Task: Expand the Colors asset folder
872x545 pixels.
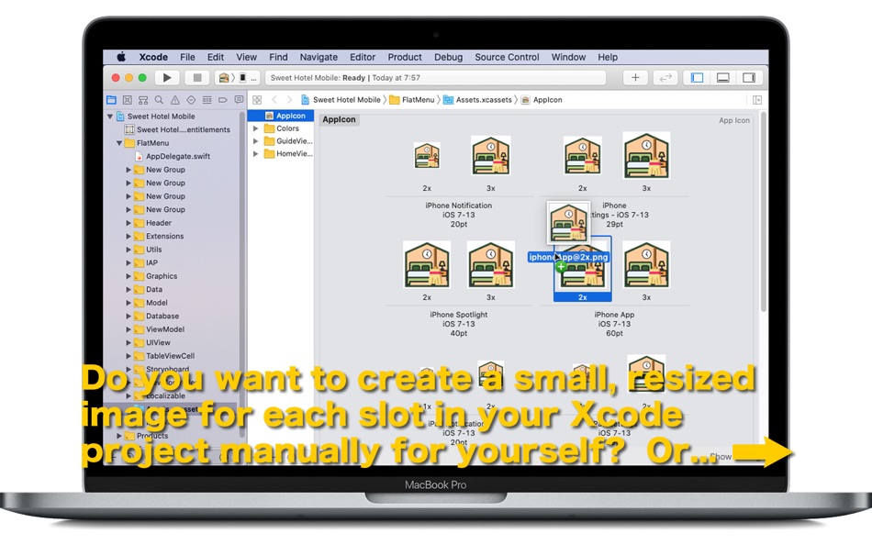Action: tap(256, 128)
